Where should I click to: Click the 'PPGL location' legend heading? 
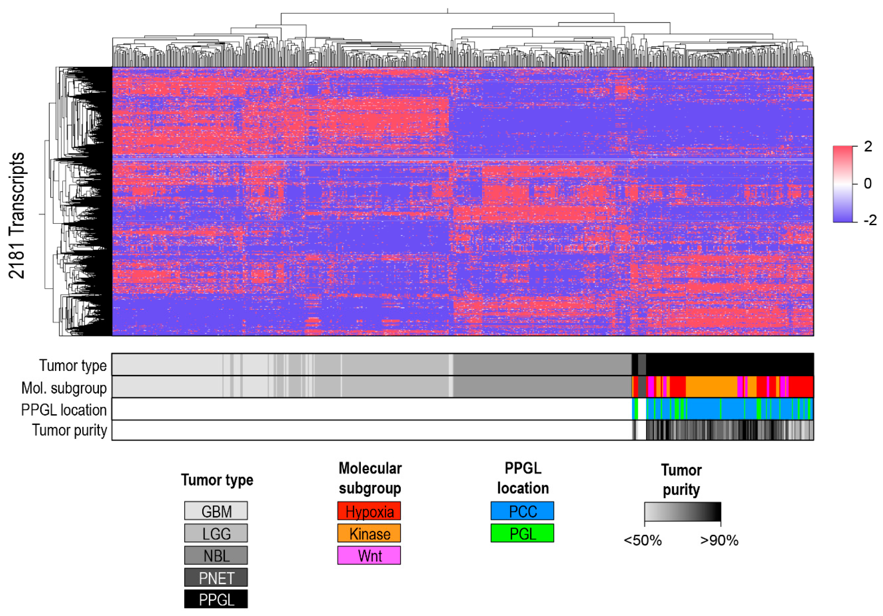click(x=523, y=478)
